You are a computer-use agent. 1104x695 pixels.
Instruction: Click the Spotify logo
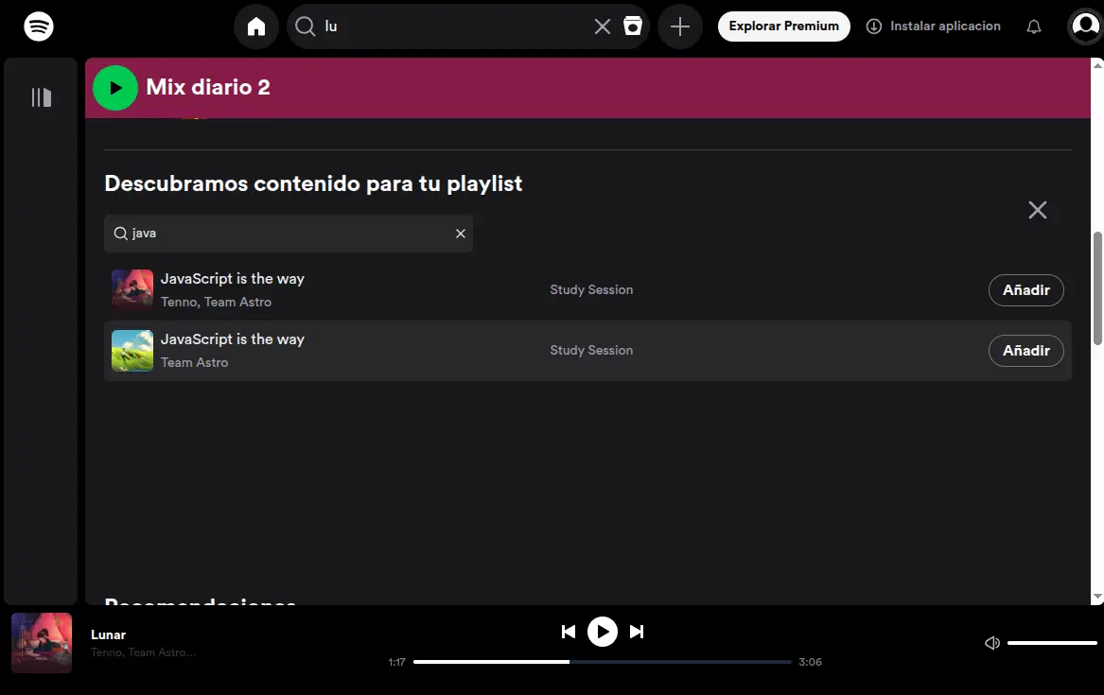(39, 26)
